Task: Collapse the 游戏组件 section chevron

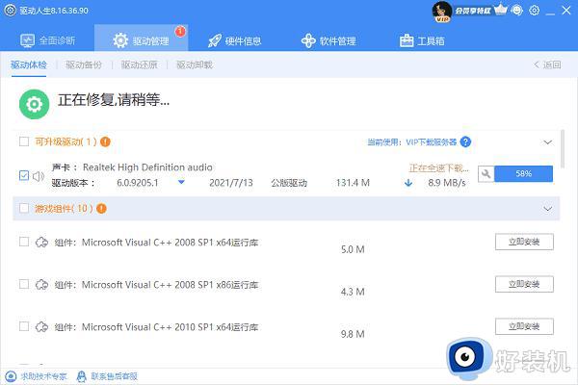Action: coord(548,209)
